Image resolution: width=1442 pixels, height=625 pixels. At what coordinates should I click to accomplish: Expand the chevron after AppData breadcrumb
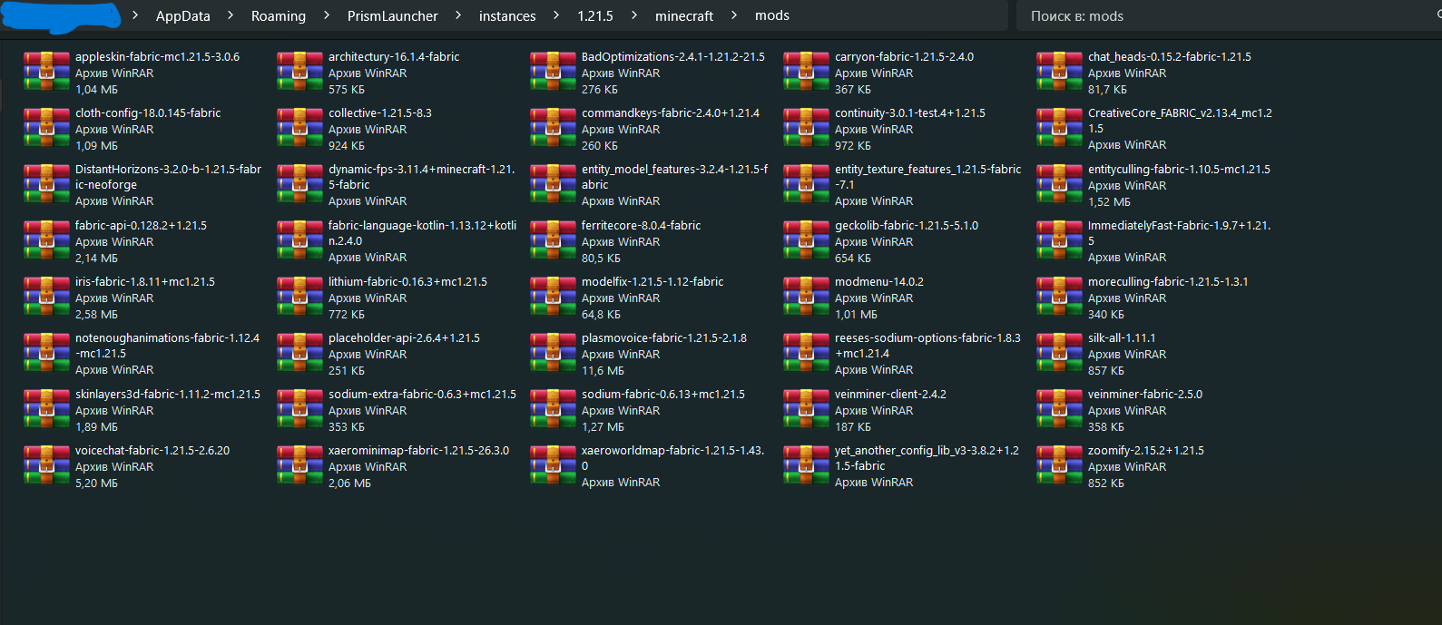click(231, 15)
